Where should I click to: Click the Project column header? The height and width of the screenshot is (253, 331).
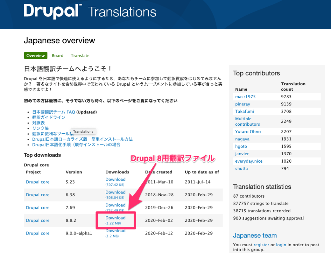[x=33, y=172]
